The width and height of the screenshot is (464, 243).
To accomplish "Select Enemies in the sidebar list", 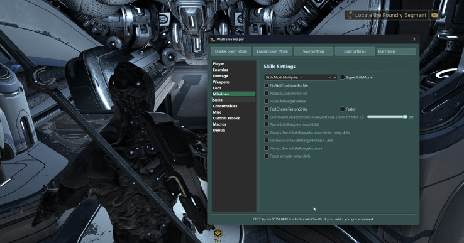I will [233, 70].
